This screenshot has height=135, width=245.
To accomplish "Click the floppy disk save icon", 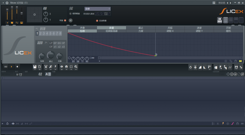I will [35, 67].
